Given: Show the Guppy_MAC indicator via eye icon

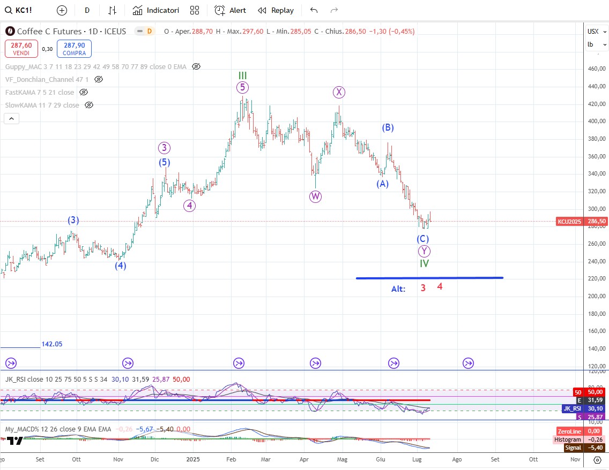Looking at the screenshot, I should [196, 66].
